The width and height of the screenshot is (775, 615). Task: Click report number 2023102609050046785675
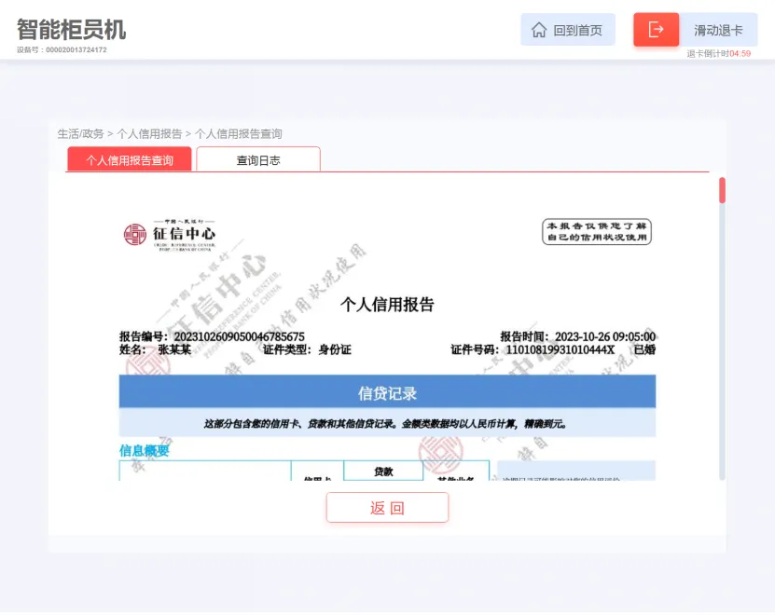[x=240, y=337]
